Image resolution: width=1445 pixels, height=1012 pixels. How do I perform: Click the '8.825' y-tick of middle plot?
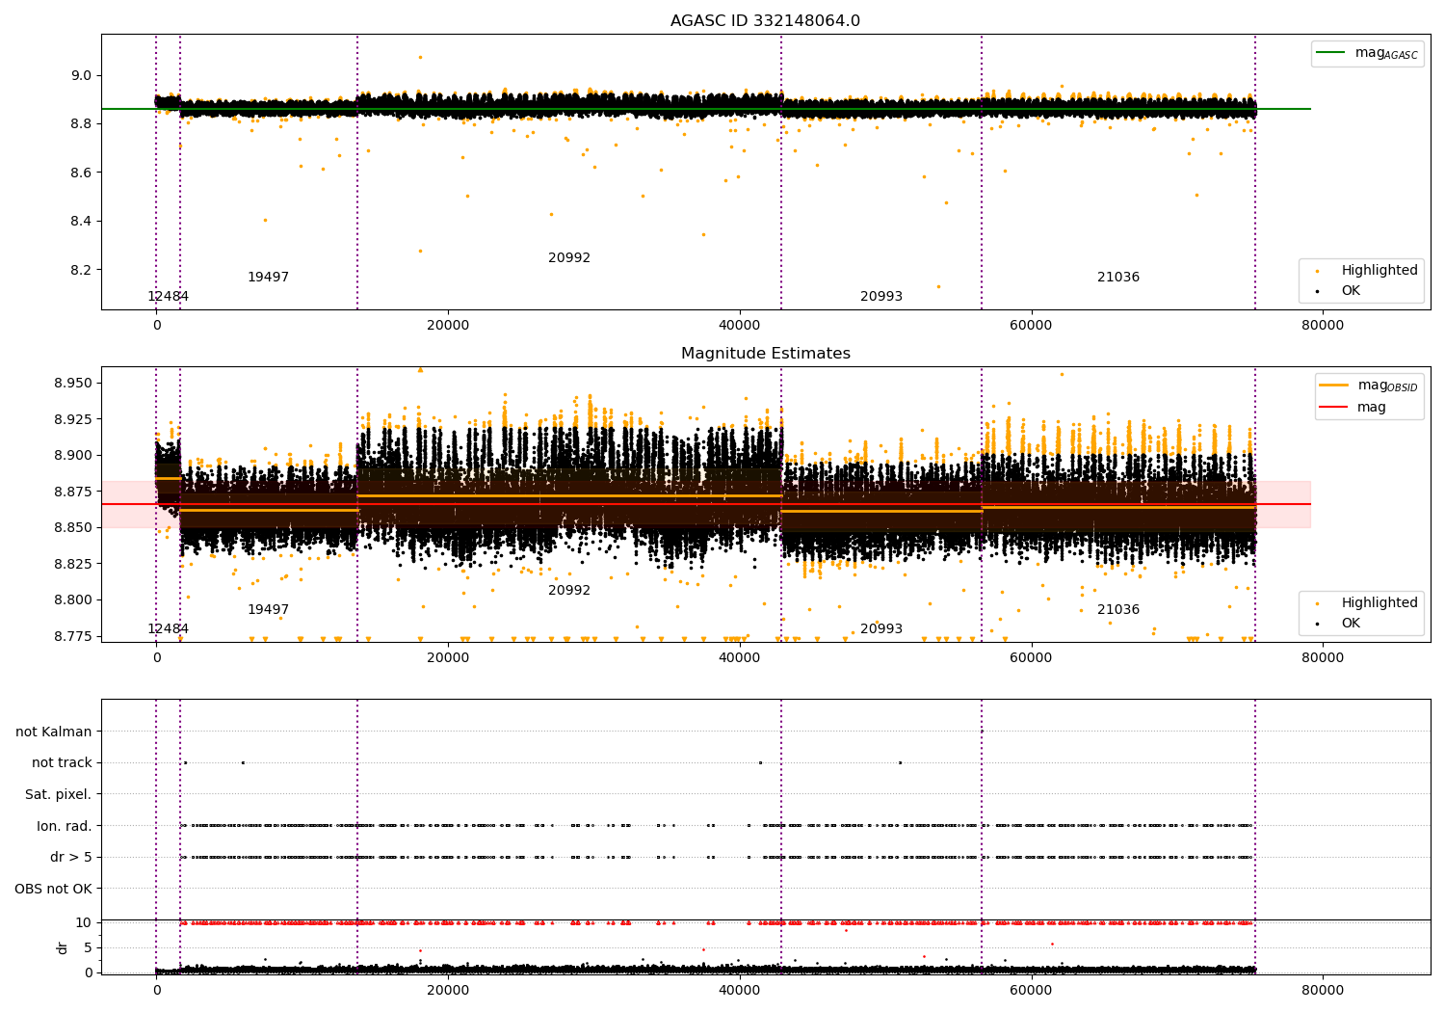pos(72,564)
